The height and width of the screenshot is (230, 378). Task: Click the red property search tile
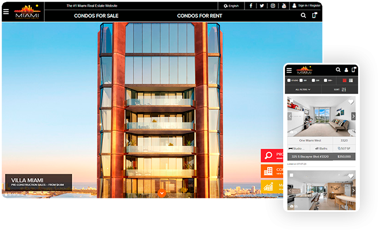pos(272,156)
